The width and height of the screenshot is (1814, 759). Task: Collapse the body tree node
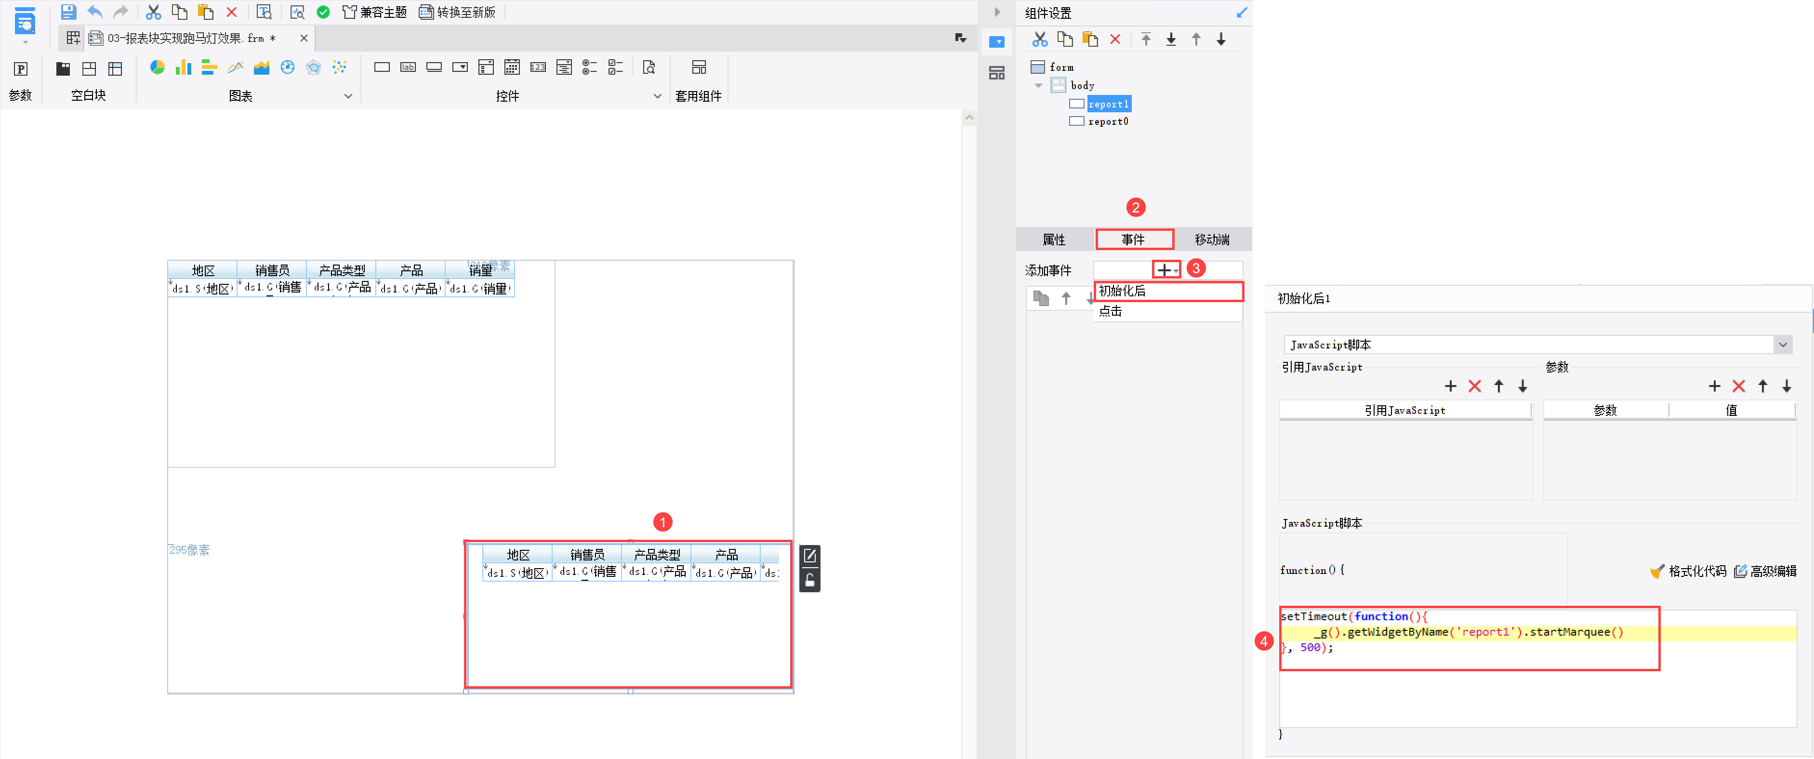coord(1038,85)
